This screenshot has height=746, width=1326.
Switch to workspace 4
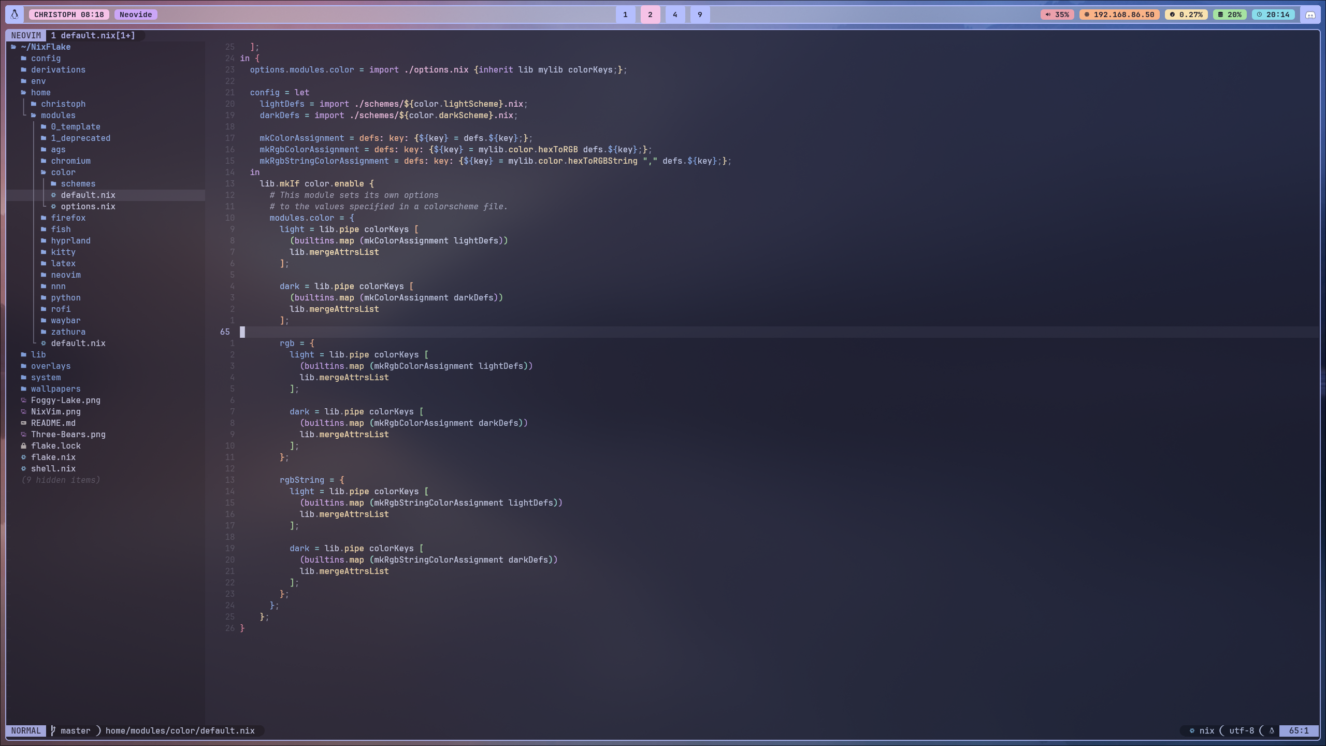674,15
